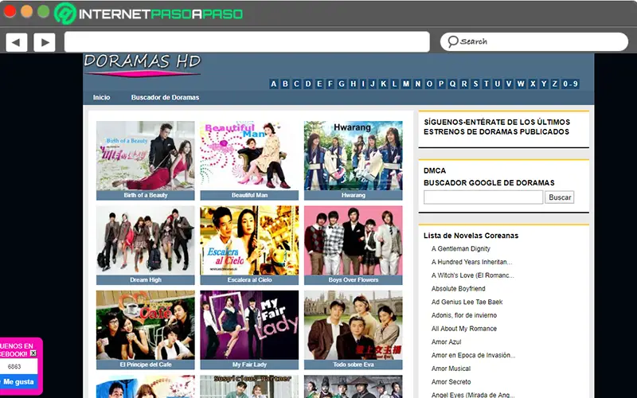Open alphabet index letter G
The height and width of the screenshot is (398, 637).
(342, 84)
